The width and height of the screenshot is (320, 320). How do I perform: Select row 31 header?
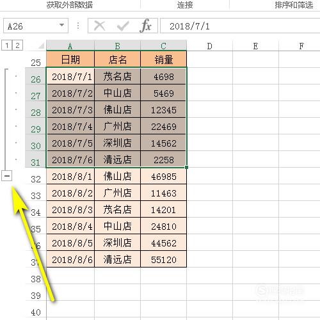tap(36, 159)
